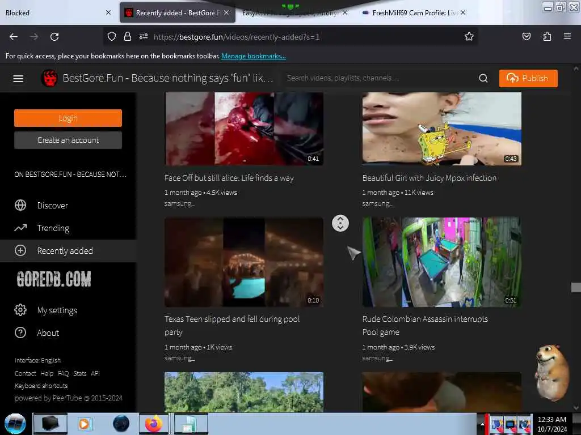Screen dimensions: 581x435
Task: Open the Firefox application menu
Action: click(x=567, y=36)
